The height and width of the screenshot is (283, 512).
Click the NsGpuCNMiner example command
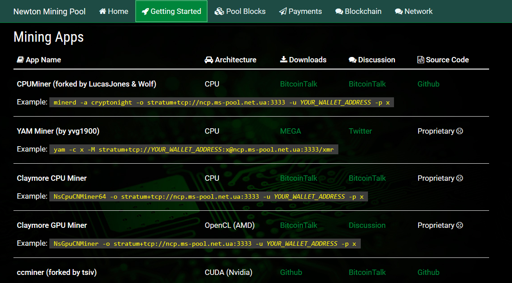pos(205,244)
